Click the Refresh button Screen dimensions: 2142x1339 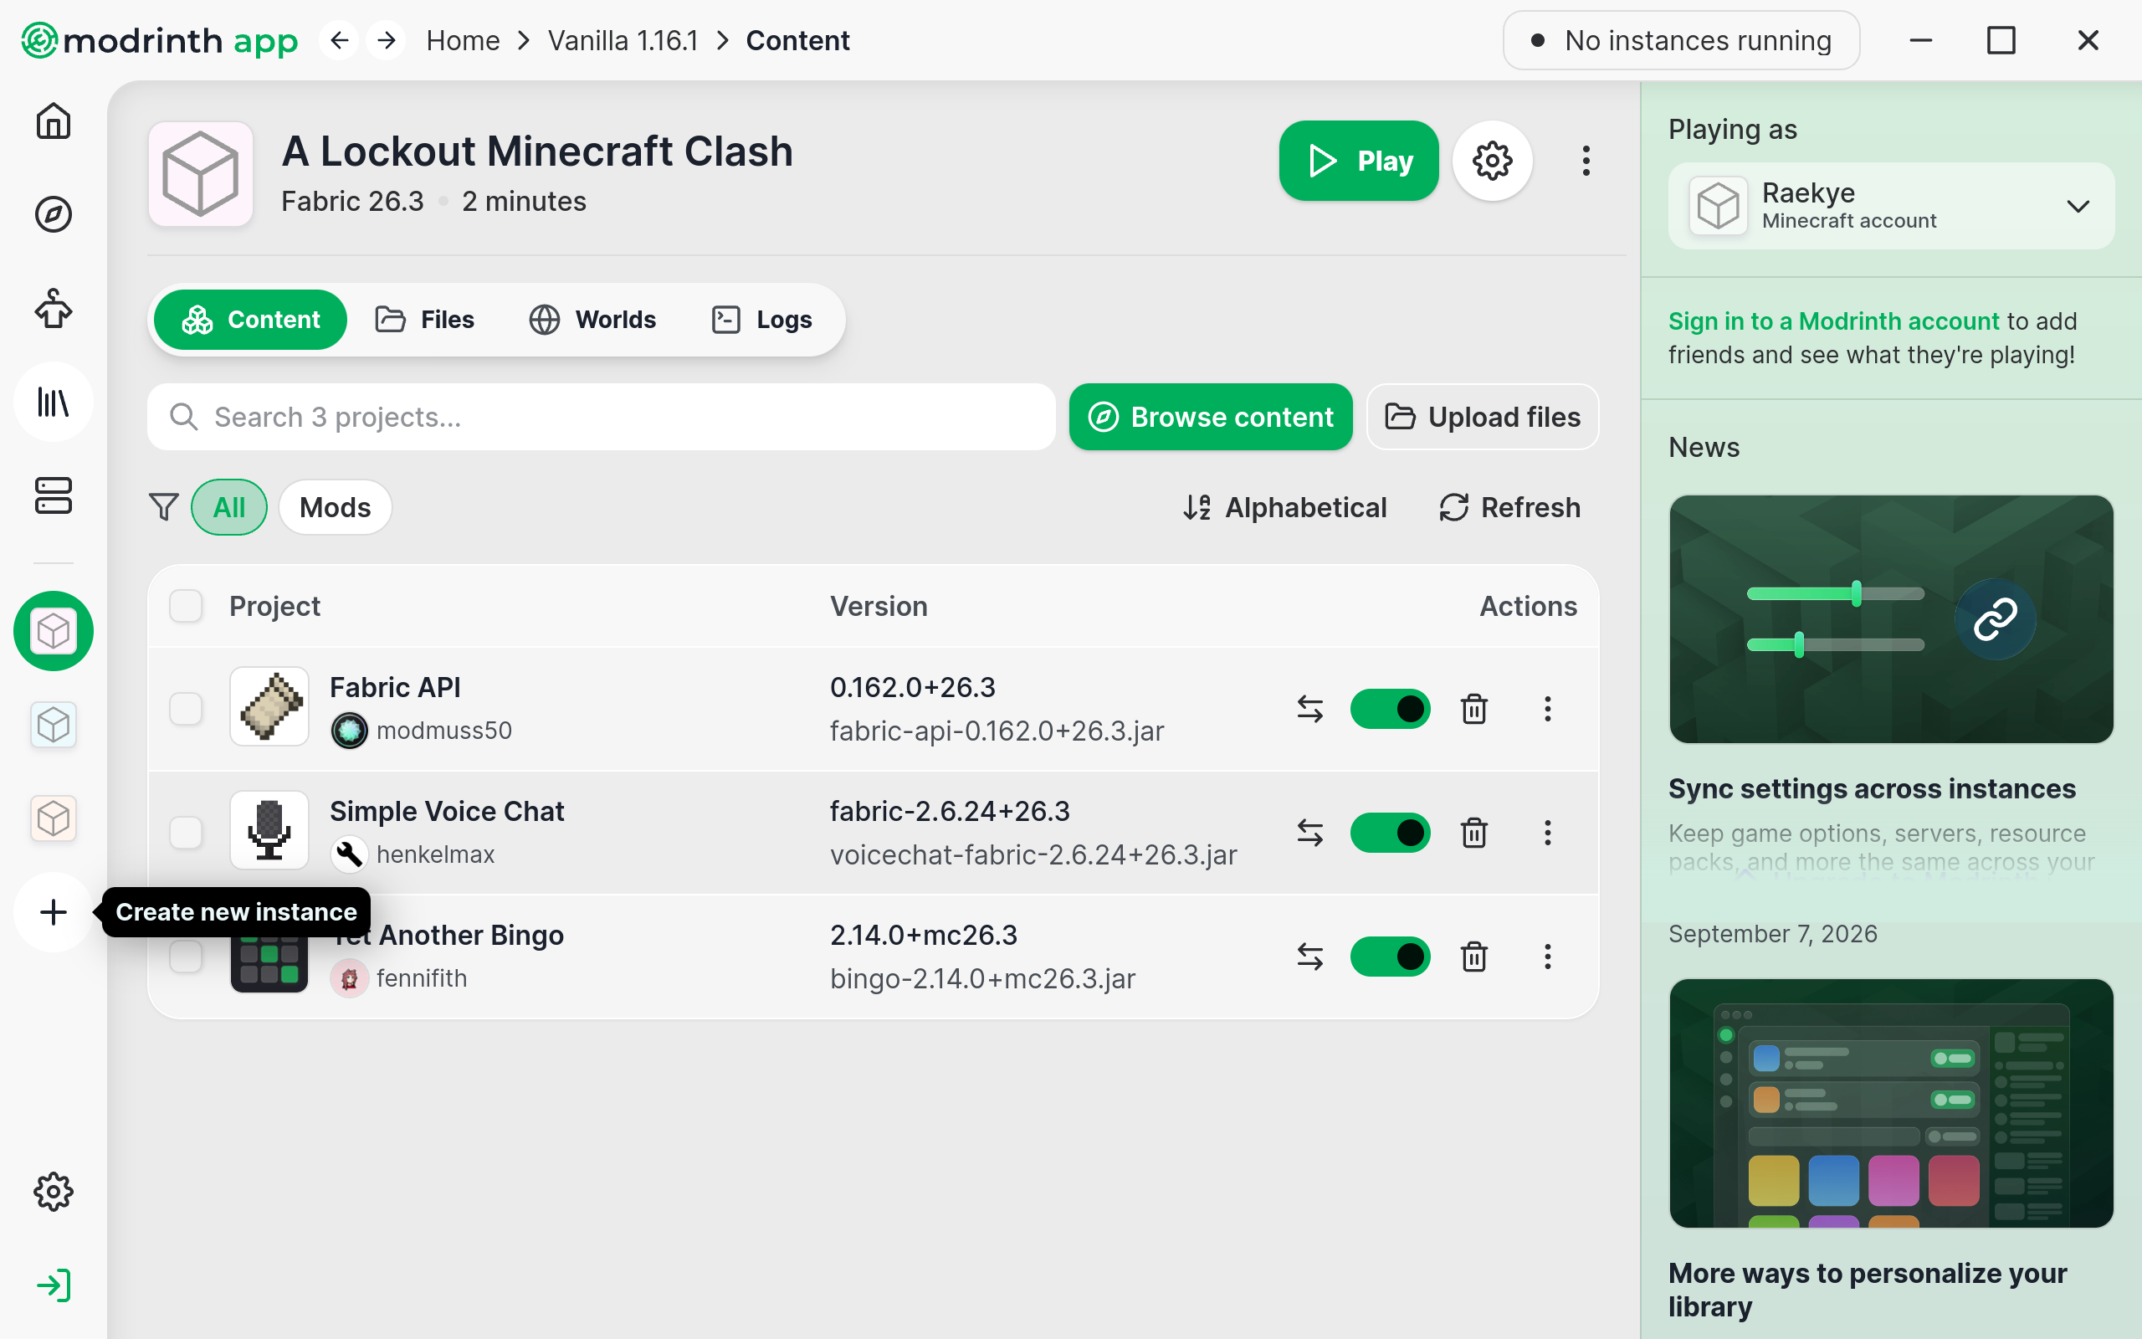(1510, 507)
